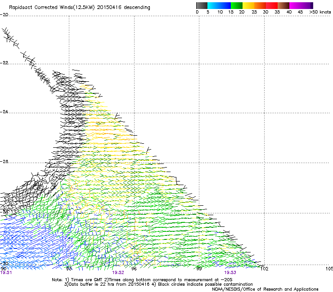
Task: Click the '20150416 descending' title text
Action: tap(123, 8)
